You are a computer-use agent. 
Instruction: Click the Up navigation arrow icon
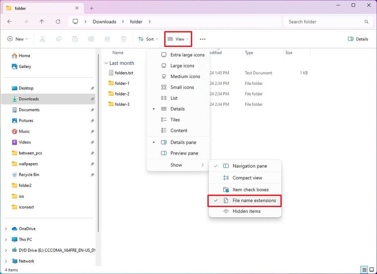pos(42,22)
